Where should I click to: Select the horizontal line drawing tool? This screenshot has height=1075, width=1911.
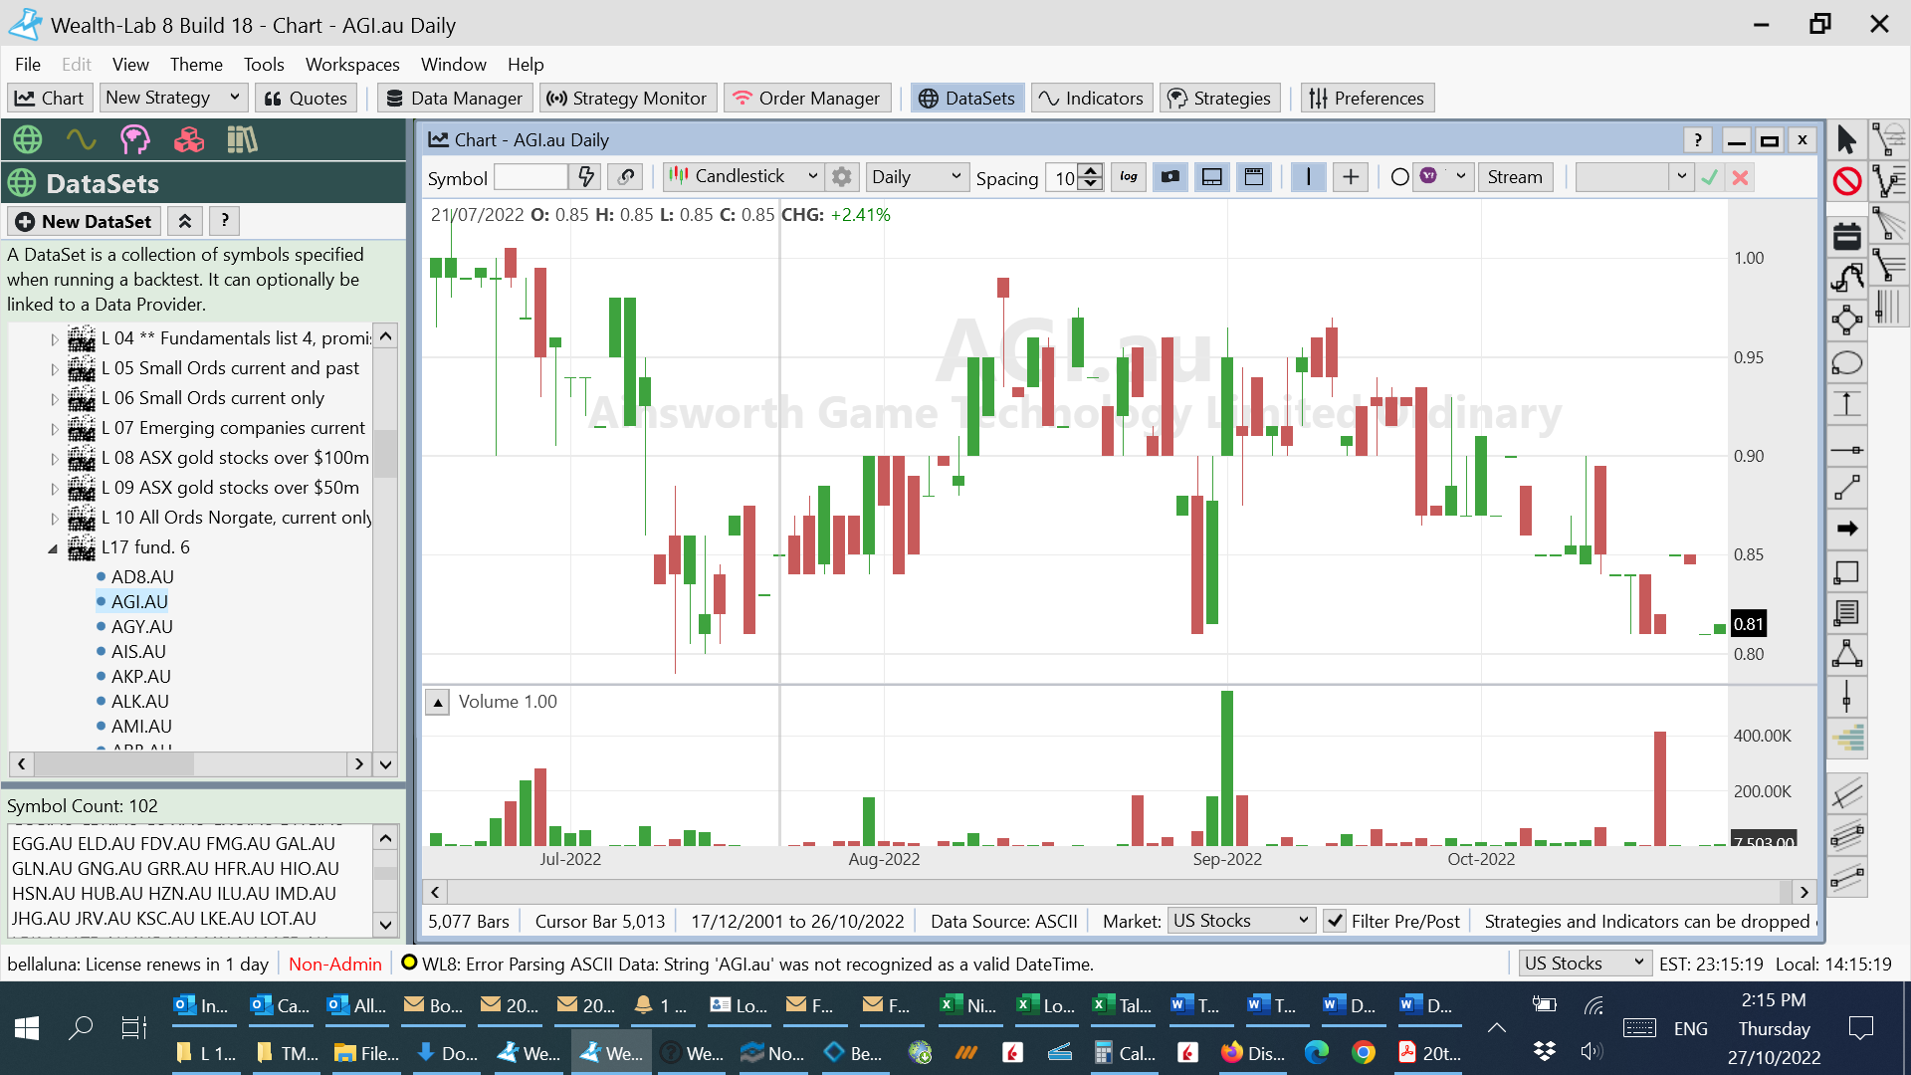tap(1847, 450)
